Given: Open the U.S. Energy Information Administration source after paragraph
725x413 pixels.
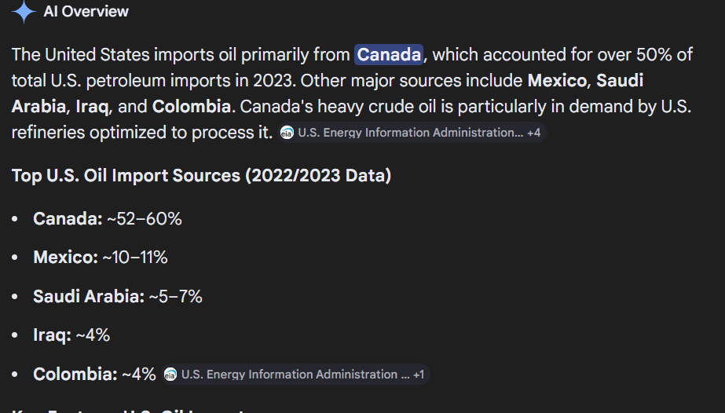Looking at the screenshot, I should tap(410, 133).
